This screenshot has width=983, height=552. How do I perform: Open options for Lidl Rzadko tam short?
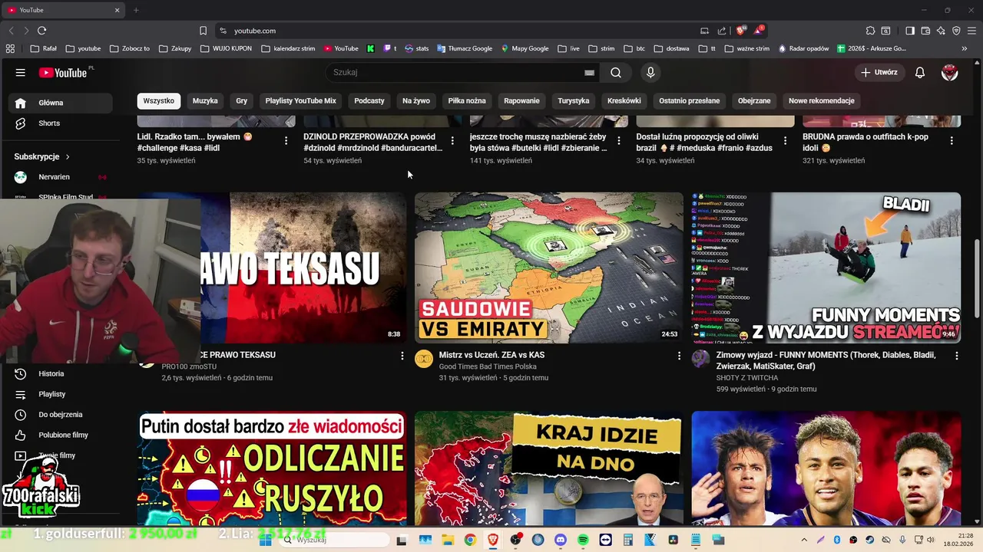[286, 140]
